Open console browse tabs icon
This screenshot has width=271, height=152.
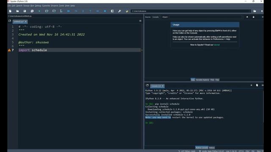tap(147, 85)
